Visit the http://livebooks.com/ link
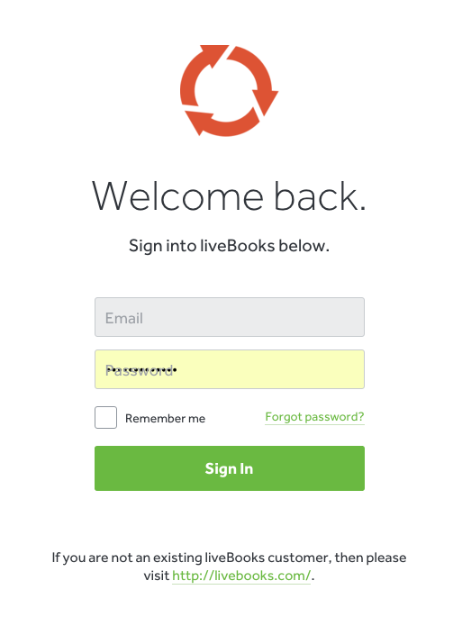The image size is (453, 626). [x=241, y=576]
